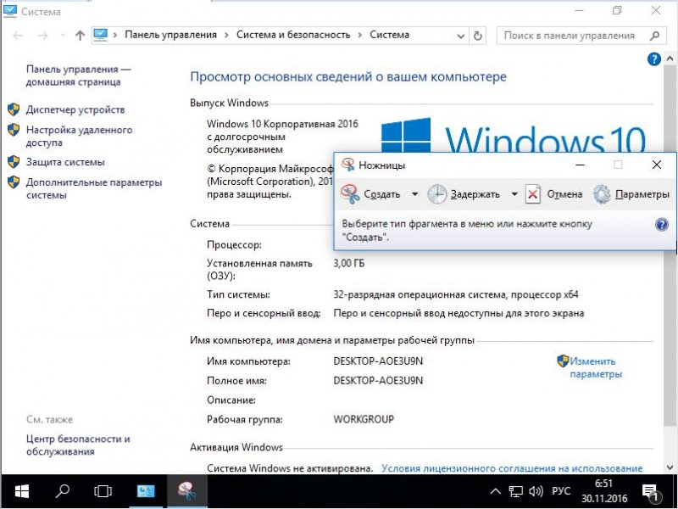
Task: Click Create button label in Snipping Tool
Action: pos(382,194)
